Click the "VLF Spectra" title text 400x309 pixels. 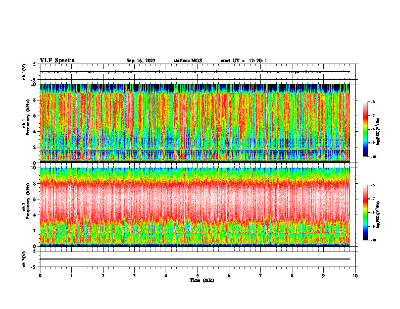click(x=57, y=61)
